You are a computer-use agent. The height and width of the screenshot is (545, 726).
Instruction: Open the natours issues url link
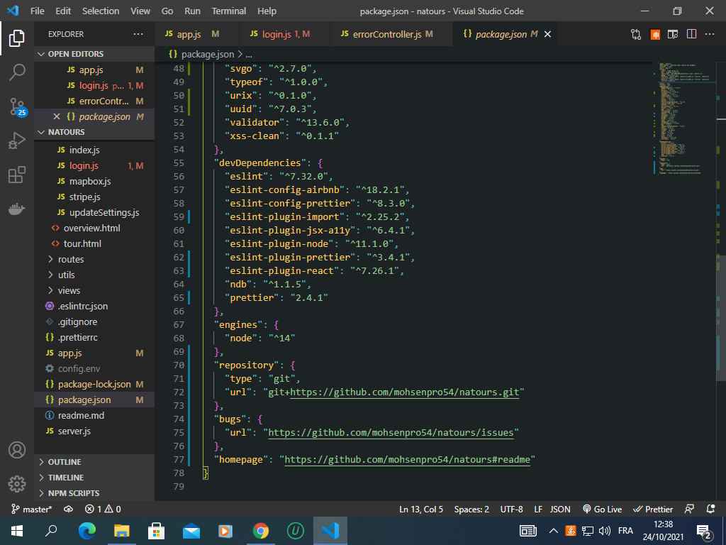point(391,432)
